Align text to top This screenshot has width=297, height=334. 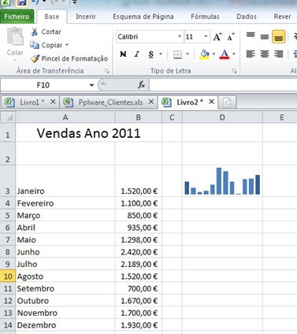tap(251, 36)
